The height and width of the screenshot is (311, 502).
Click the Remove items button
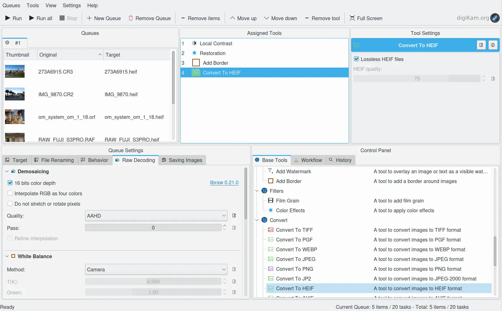click(200, 18)
